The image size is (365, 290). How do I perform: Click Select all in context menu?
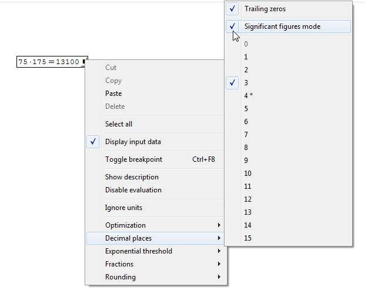(119, 124)
